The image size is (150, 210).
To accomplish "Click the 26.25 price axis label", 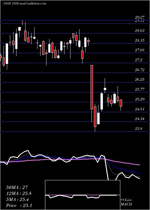I will [140, 79].
